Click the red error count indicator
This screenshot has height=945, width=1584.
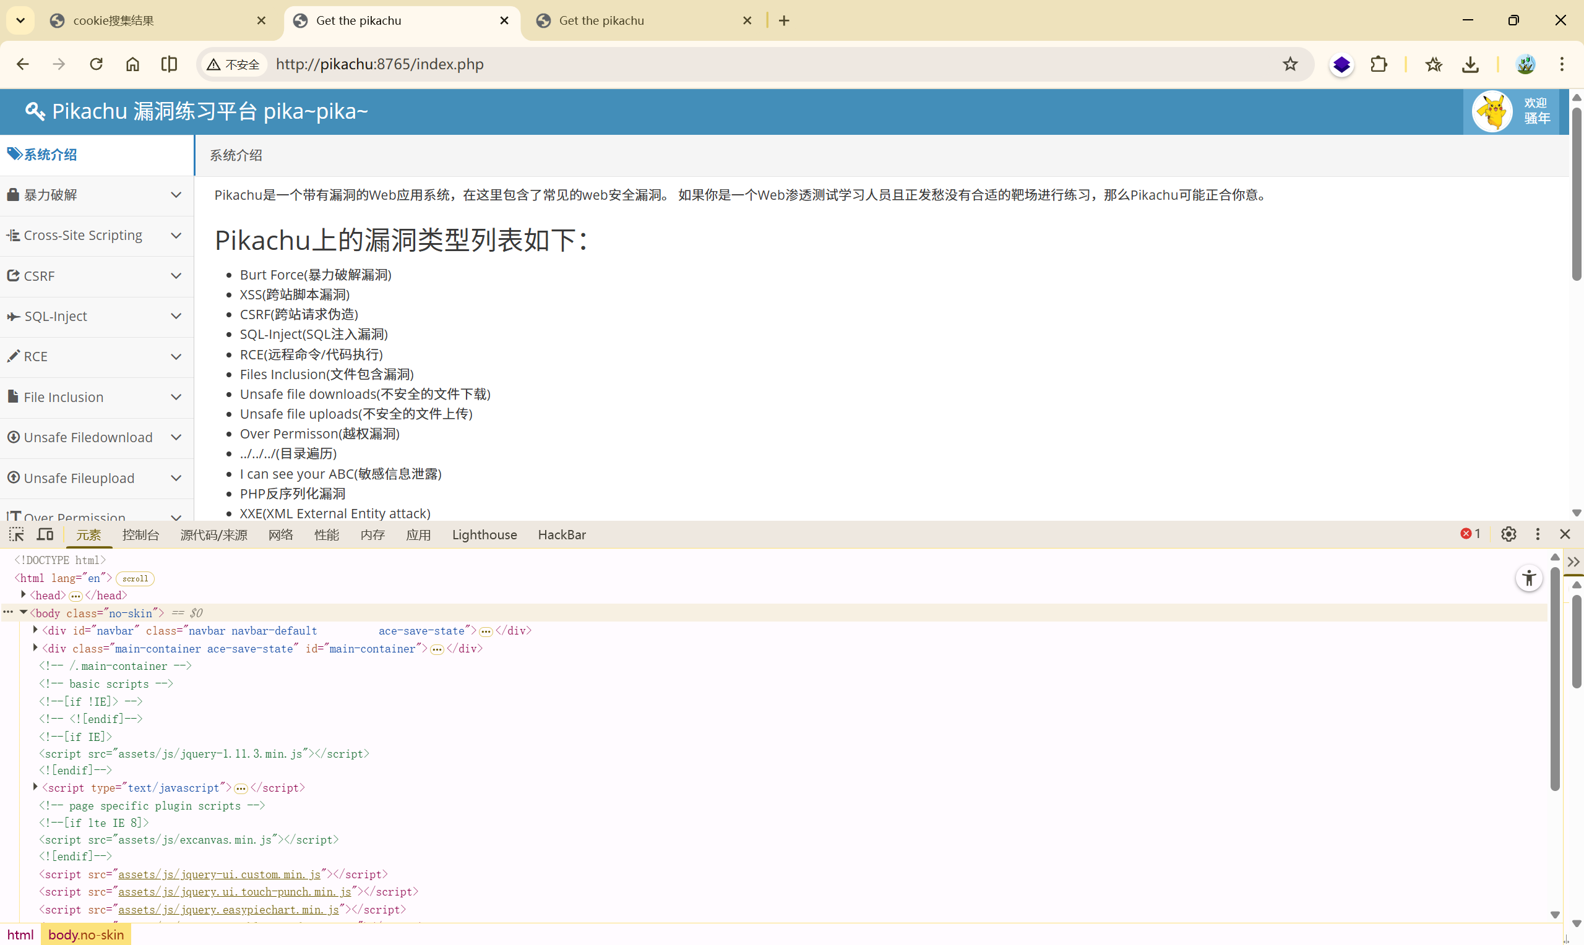(1470, 534)
